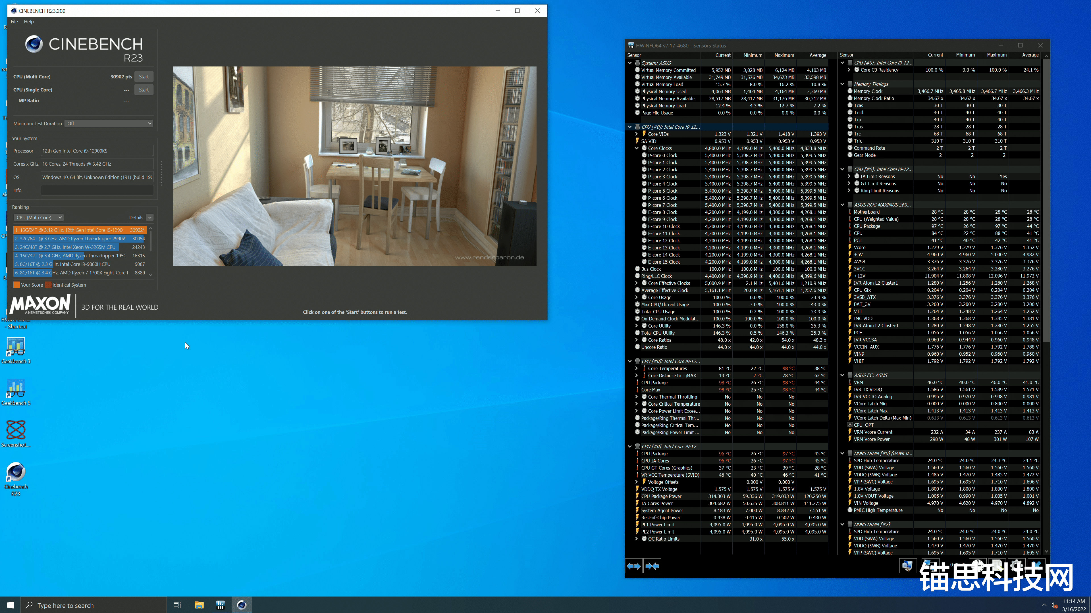Collapse the System: ASUS sensor group
The height and width of the screenshot is (613, 1091).
[x=630, y=63]
